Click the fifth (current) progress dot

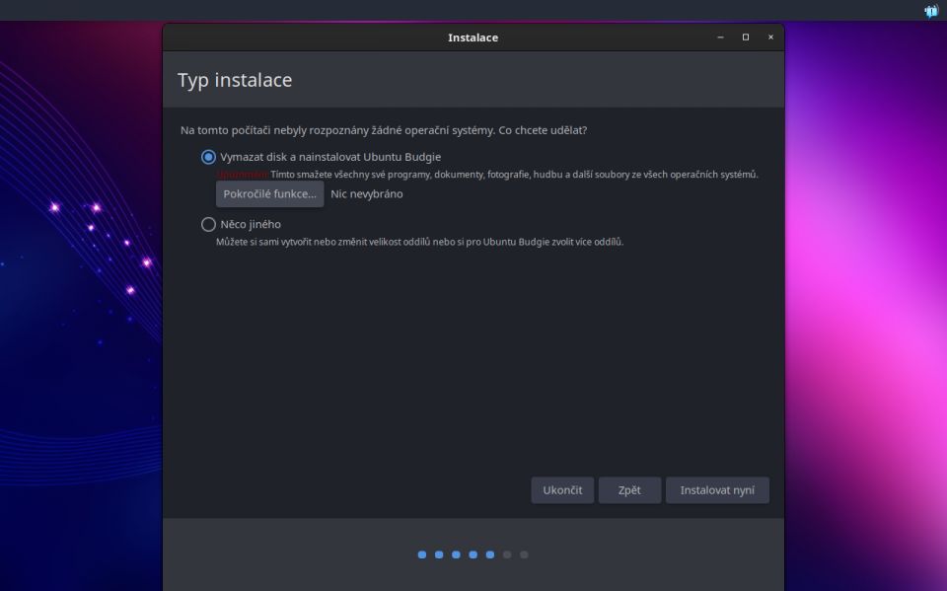[490, 554]
